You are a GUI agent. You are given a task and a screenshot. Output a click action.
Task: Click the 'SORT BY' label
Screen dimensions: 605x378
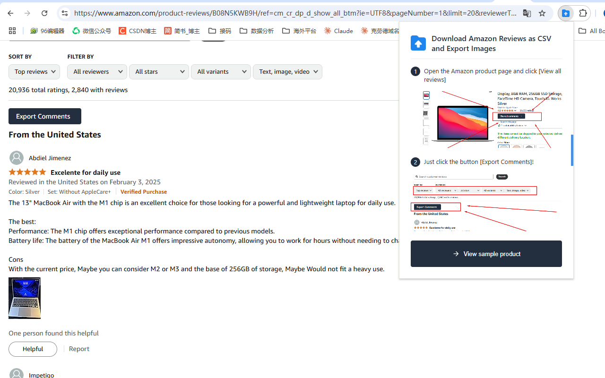click(20, 57)
